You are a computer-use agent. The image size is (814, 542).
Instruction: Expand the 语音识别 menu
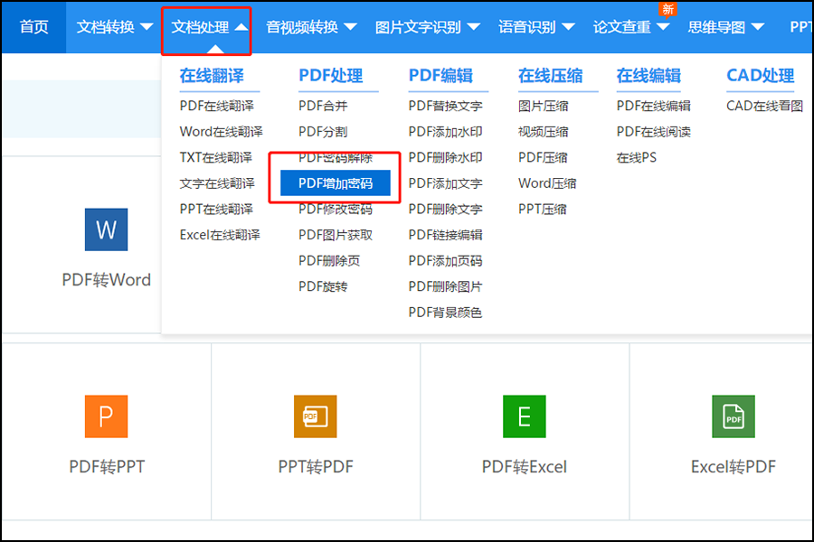[536, 27]
